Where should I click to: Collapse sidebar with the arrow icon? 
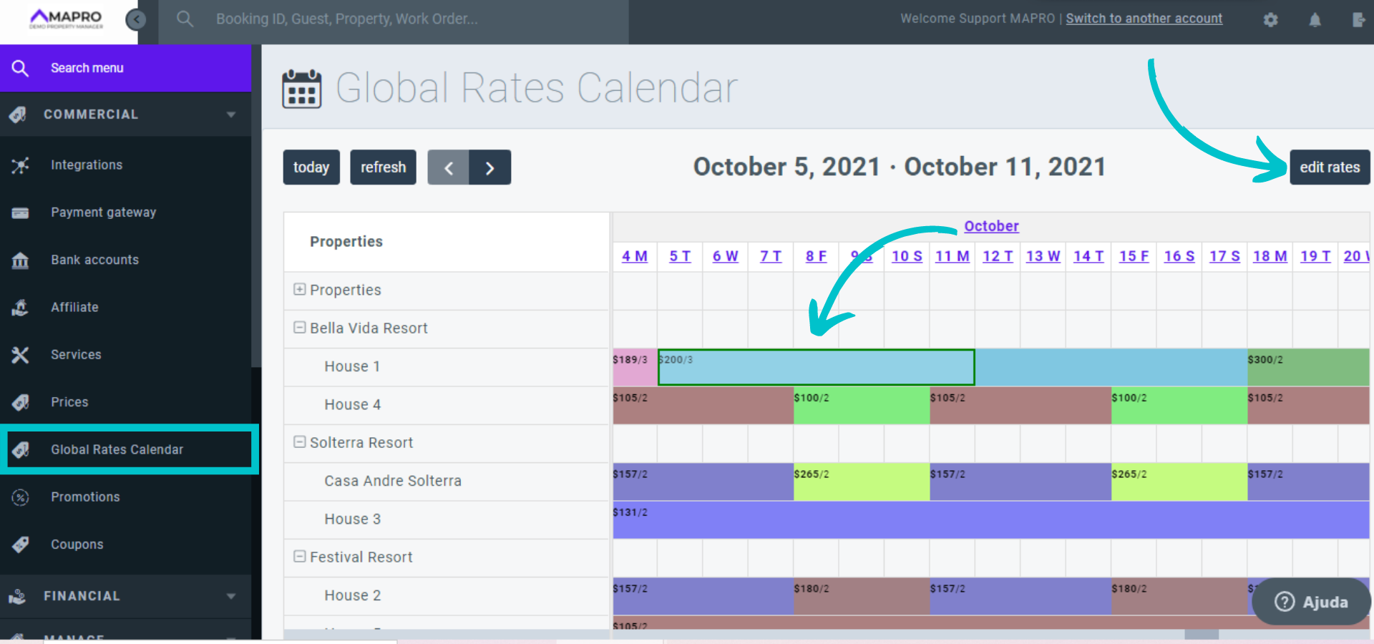[x=136, y=19]
